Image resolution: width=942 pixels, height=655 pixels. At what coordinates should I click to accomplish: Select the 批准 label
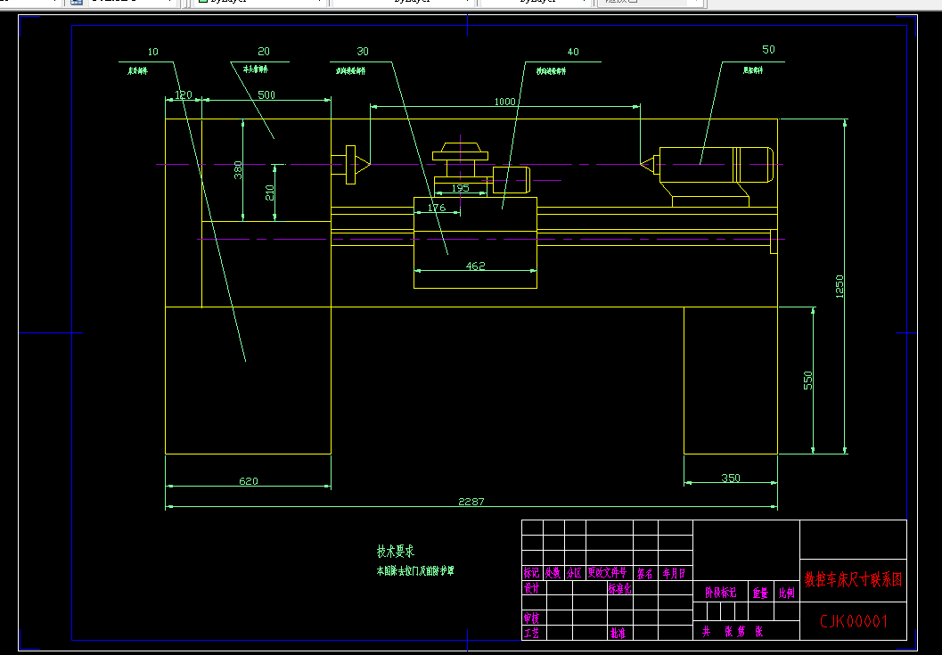(618, 633)
